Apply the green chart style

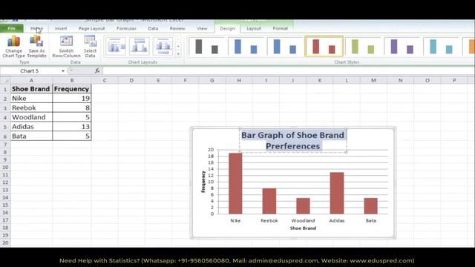point(363,46)
